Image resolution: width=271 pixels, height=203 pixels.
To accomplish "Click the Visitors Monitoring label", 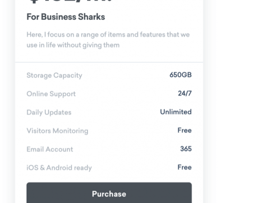I will click(57, 131).
